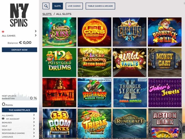Launch the Fire Coins game
The image size is (185, 139).
click(94, 32)
